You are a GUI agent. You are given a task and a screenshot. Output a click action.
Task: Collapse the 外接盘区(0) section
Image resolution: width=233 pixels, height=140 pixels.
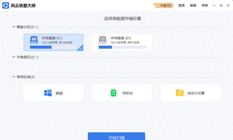[14, 57]
